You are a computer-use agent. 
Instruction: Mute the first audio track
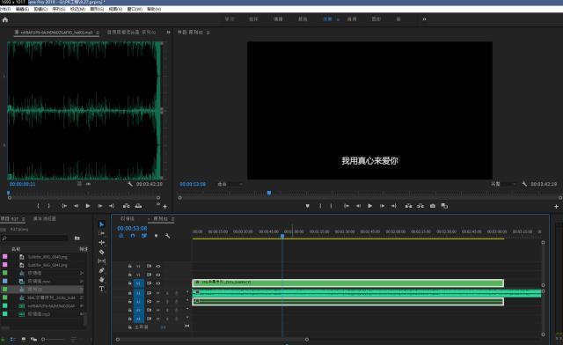pyautogui.click(x=158, y=293)
